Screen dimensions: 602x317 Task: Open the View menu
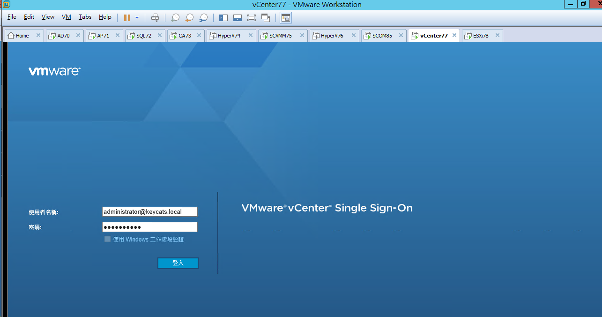48,17
